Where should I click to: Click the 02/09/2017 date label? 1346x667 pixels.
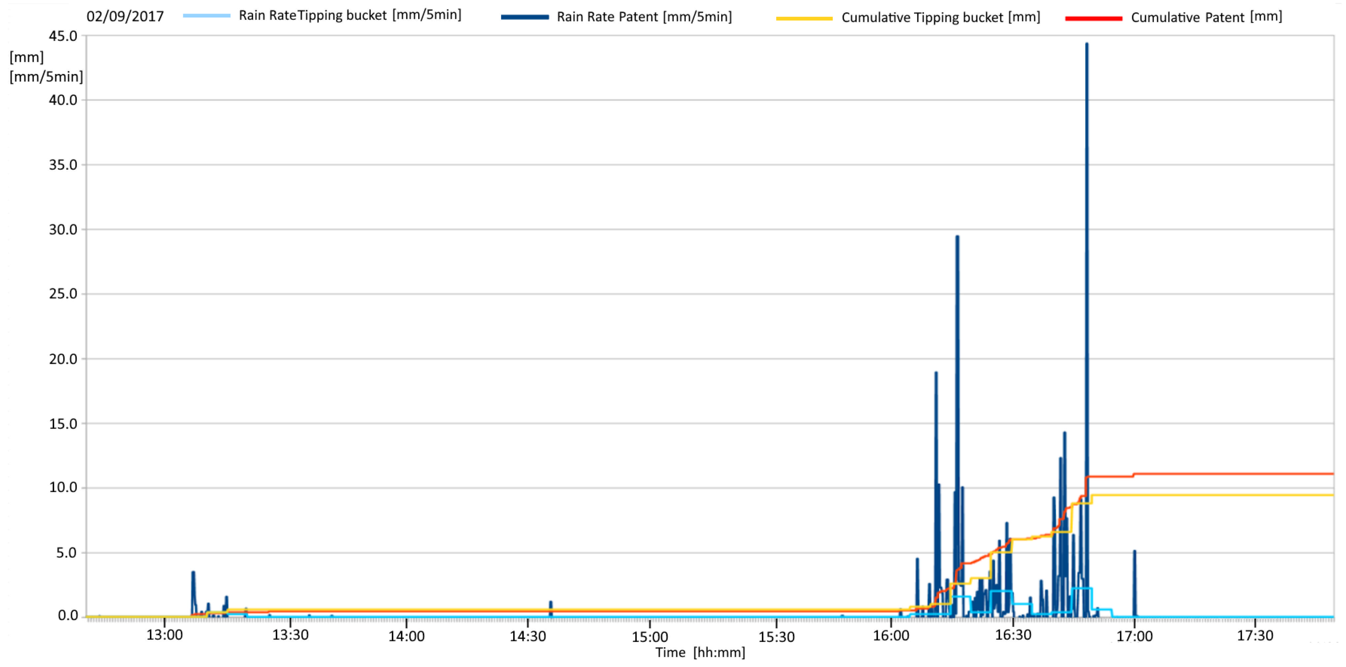tap(125, 16)
